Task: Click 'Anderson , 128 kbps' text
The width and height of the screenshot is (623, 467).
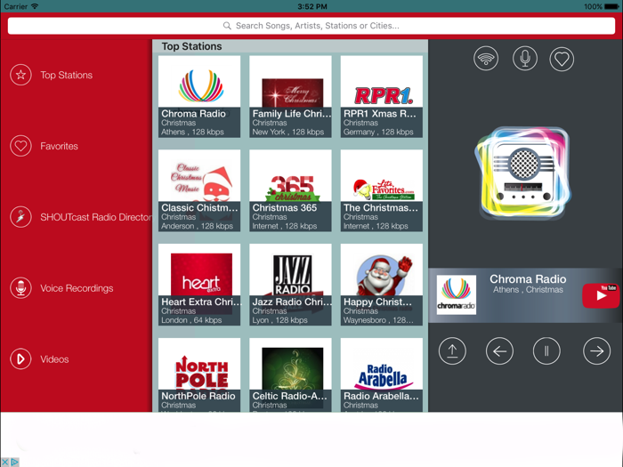Action: pyautogui.click(x=197, y=226)
